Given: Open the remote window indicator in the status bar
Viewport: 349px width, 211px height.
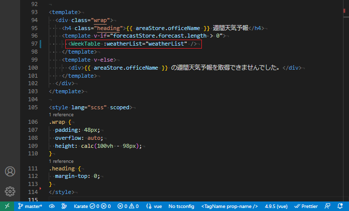Looking at the screenshot, I should 7,206.
